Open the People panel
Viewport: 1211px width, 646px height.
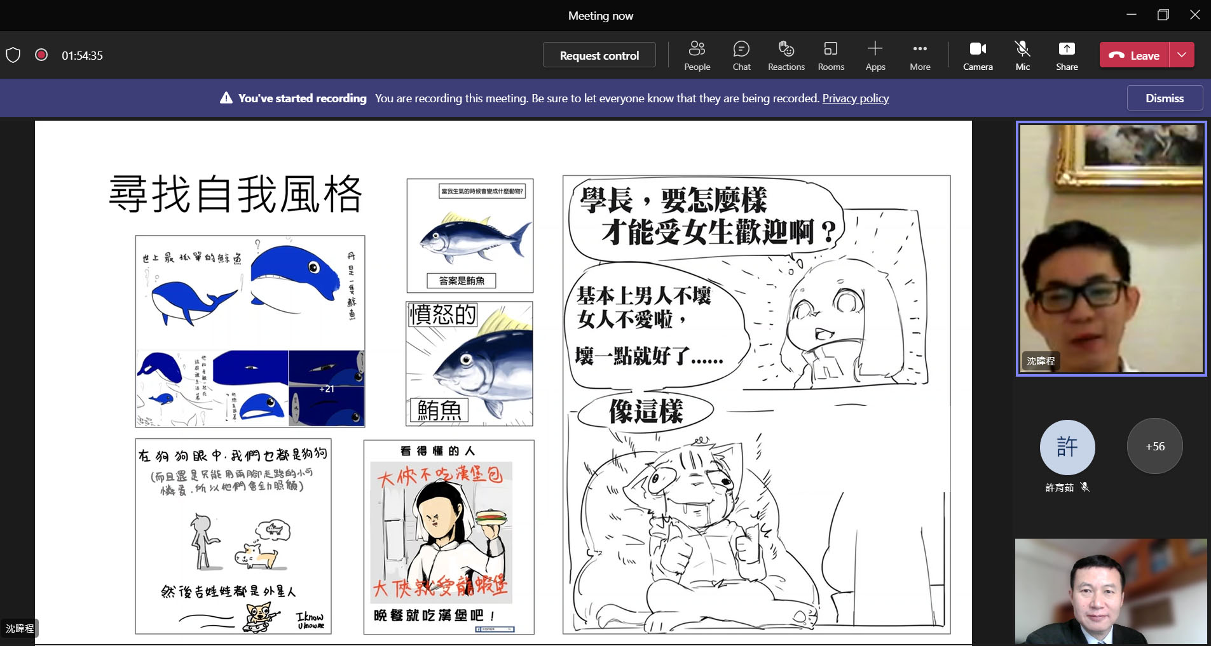(x=696, y=55)
